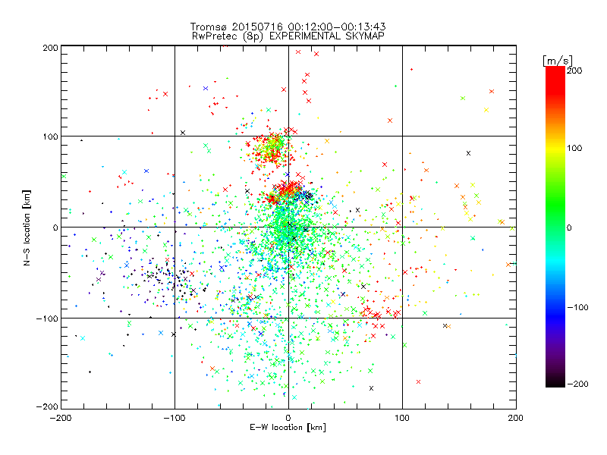607x455 pixels.
Task: Pick the yellow band of the velocity colorbar
Action: [x=555, y=148]
